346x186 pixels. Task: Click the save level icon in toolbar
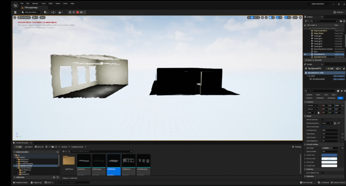(15, 12)
